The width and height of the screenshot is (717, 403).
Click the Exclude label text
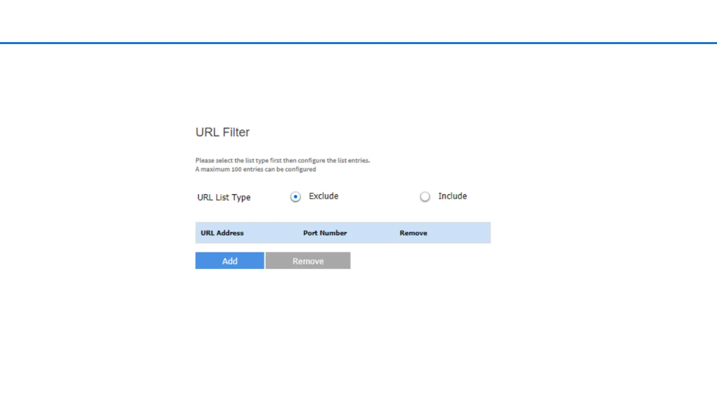point(323,196)
